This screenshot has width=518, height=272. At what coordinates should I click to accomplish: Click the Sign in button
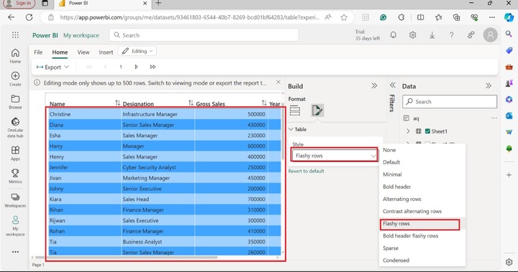point(19,4)
